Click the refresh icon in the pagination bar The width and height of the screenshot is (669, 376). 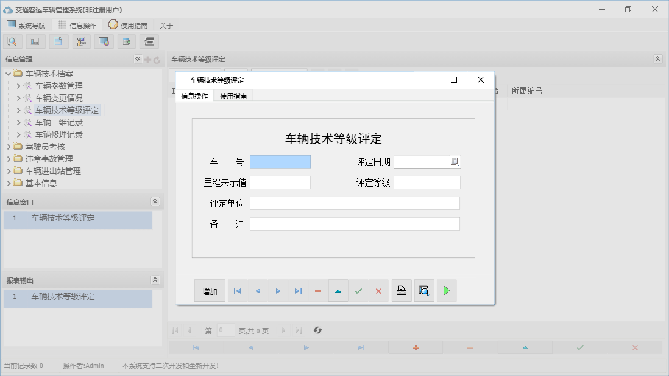[x=316, y=330]
